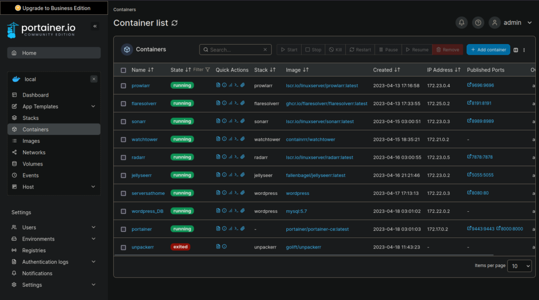
Task: Expand the Host submenu
Action: [x=93, y=187]
